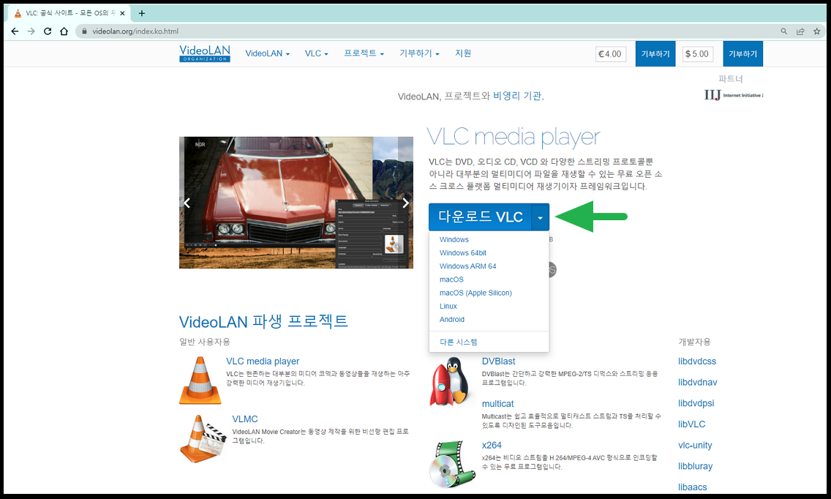Go back to the previous page

(15, 31)
